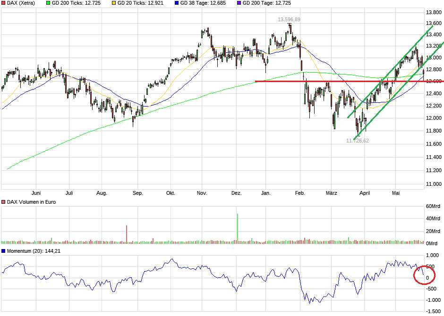Image resolution: width=444 pixels, height=316 pixels.
Task: Click the tall red late-August volume spike
Action: click(x=127, y=234)
